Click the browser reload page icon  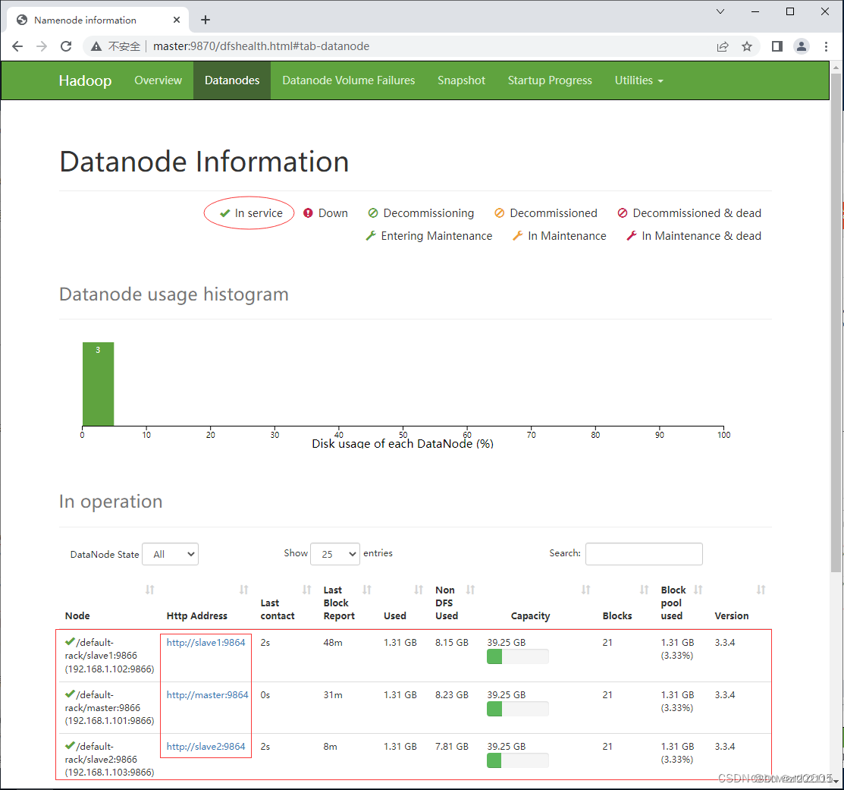point(66,46)
